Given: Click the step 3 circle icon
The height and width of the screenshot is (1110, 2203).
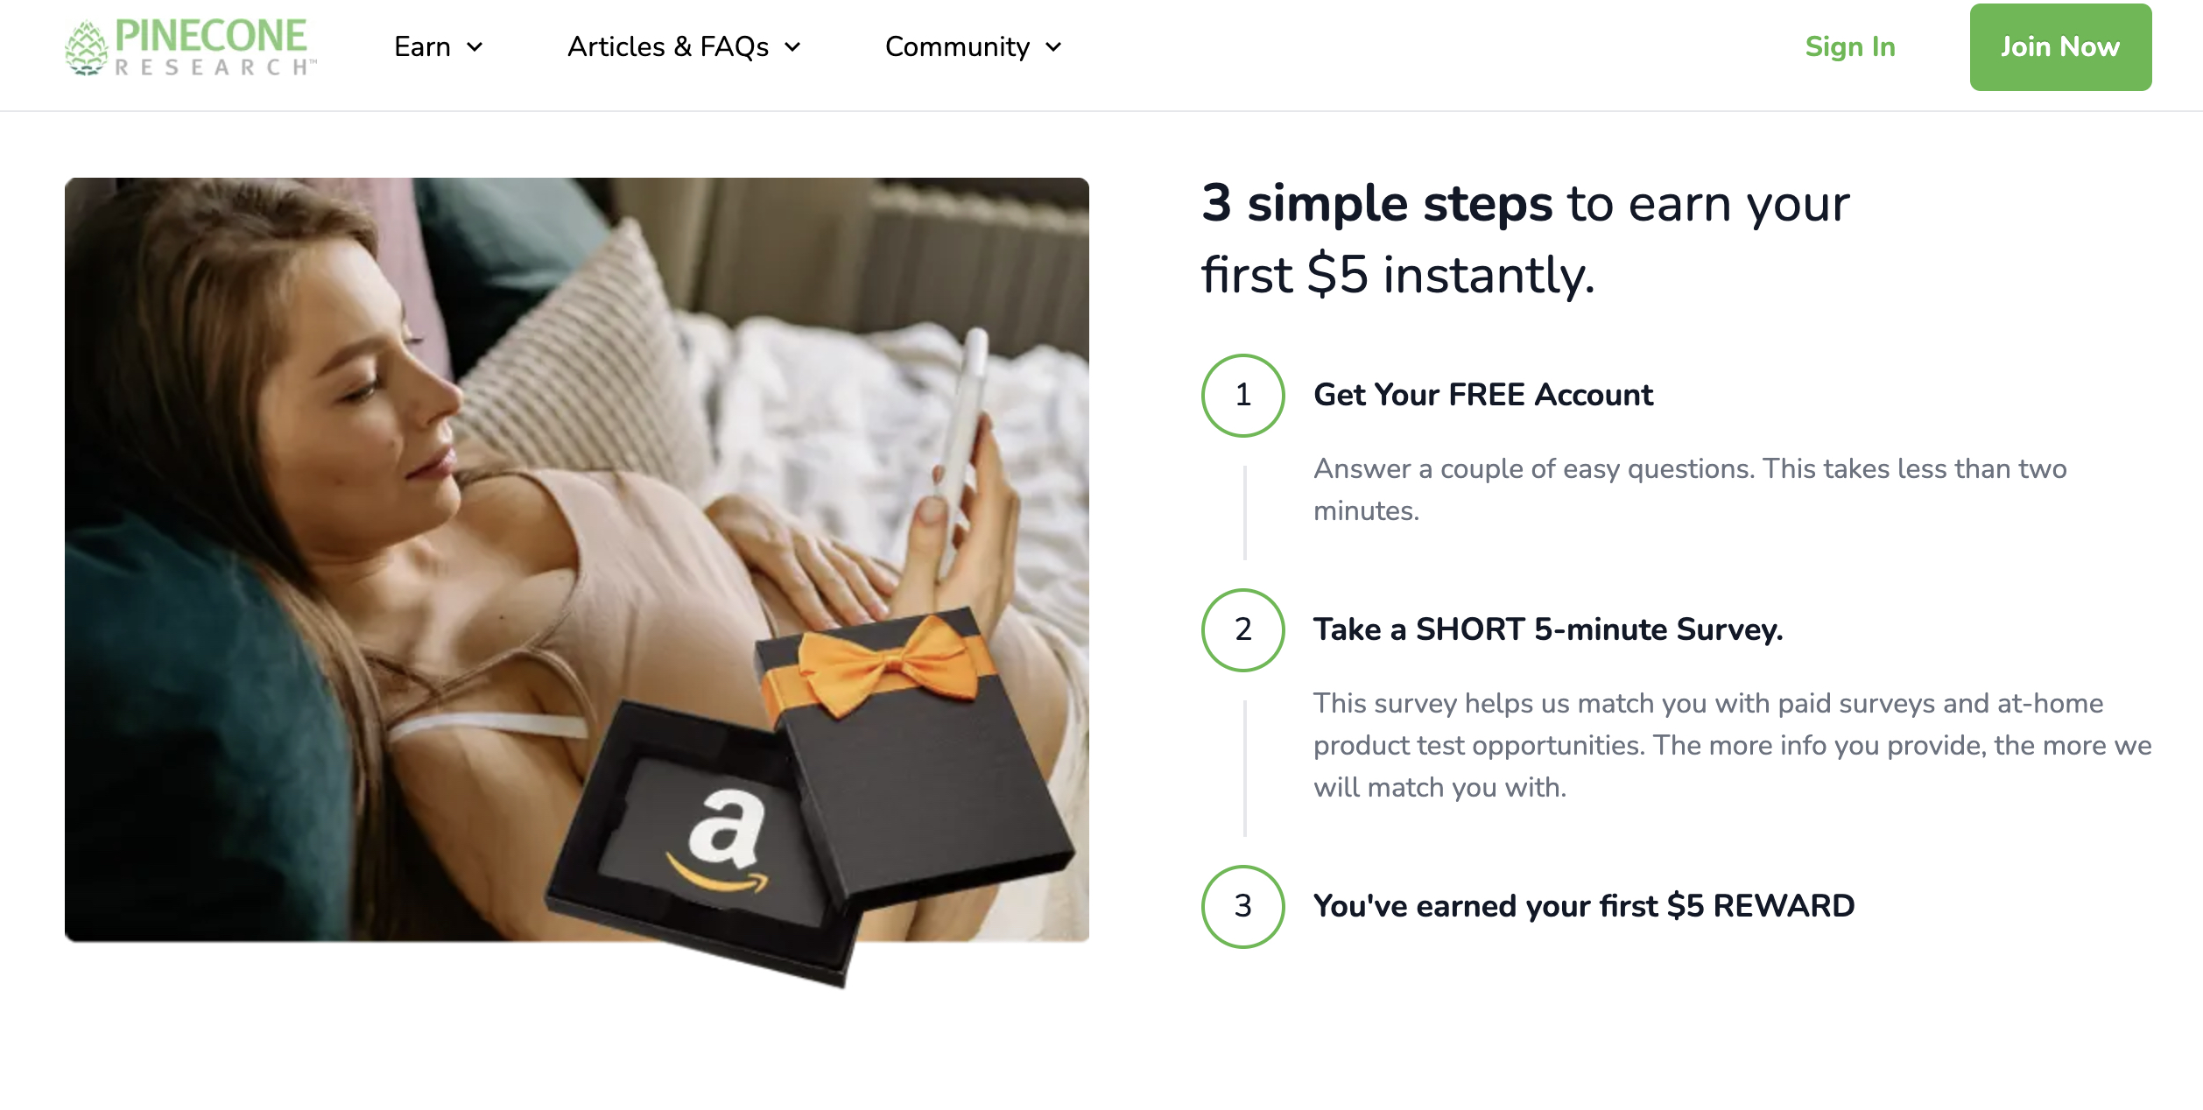Looking at the screenshot, I should [1242, 906].
